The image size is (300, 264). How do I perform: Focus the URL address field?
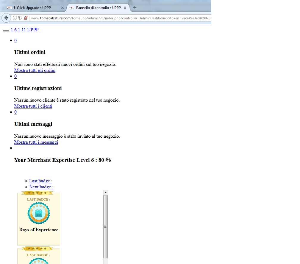(121, 18)
